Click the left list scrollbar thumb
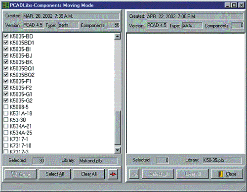 [x=118, y=128]
